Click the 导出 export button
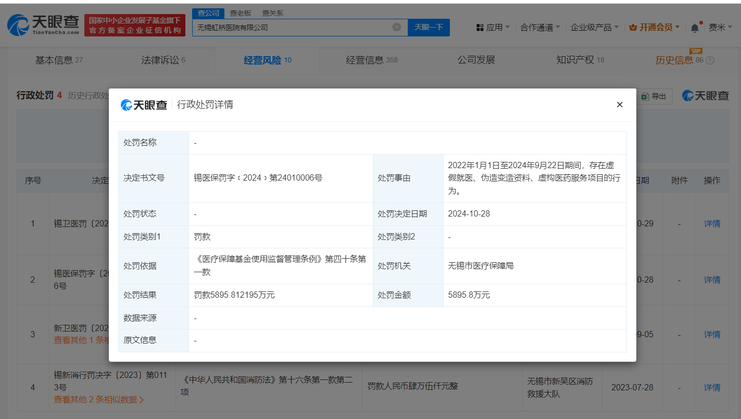Viewport: 741px width, 419px height. pyautogui.click(x=654, y=96)
